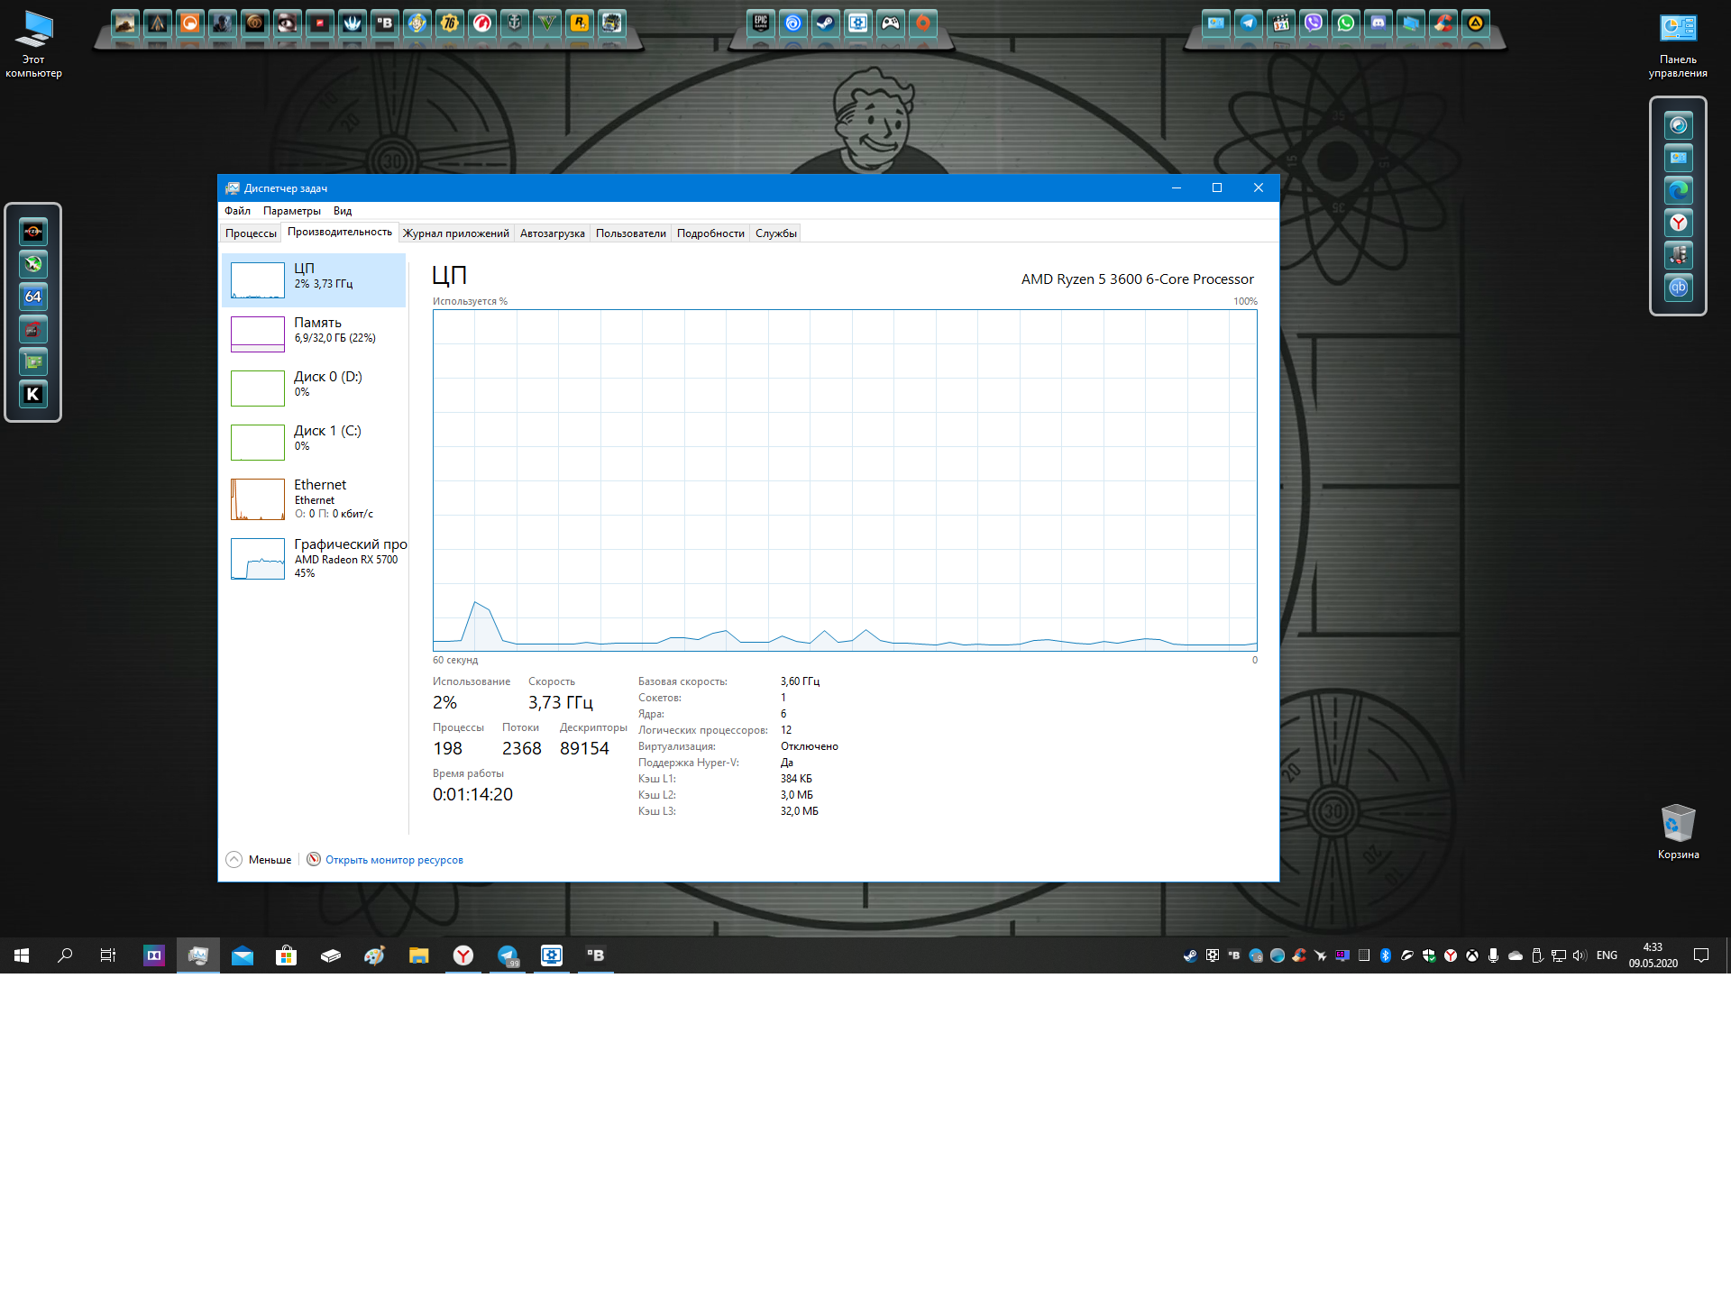Image resolution: width=1731 pixels, height=1298 pixels.
Task: Switch input language via ENG indicator
Action: point(1607,955)
